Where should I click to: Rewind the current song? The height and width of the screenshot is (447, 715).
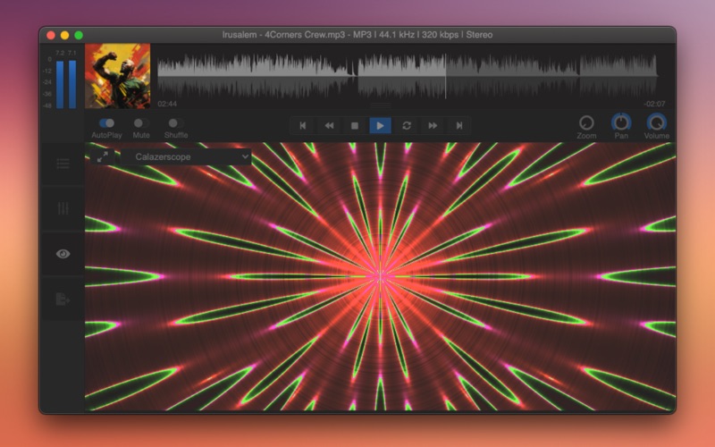point(329,125)
